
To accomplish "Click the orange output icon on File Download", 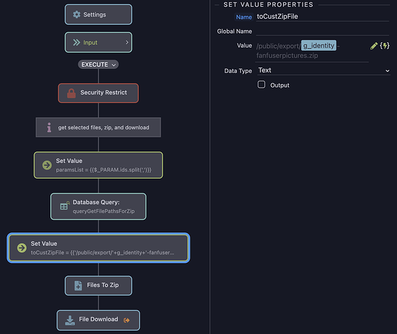I will (127, 321).
